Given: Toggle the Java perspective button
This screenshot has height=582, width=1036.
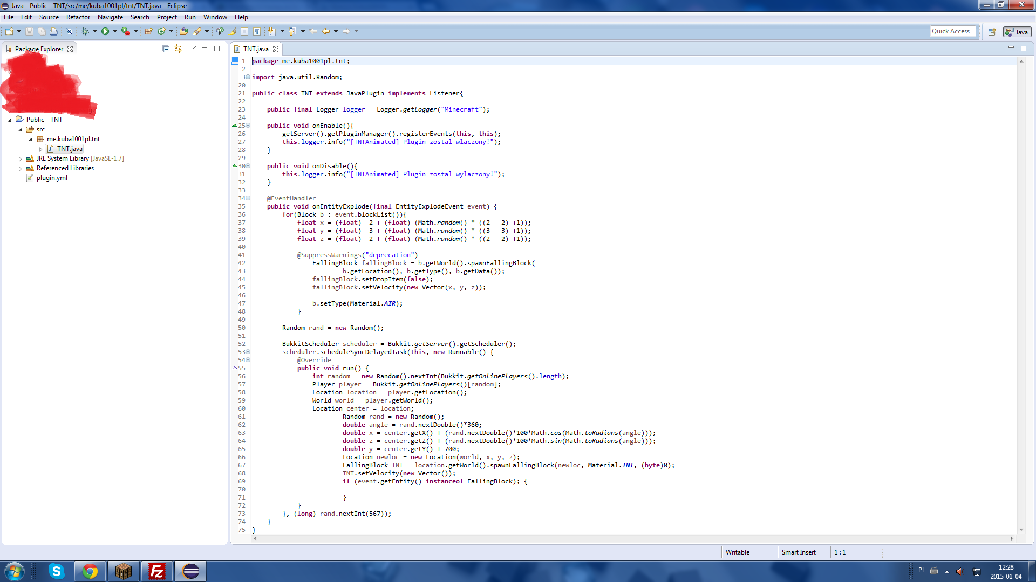Looking at the screenshot, I should (x=1017, y=32).
